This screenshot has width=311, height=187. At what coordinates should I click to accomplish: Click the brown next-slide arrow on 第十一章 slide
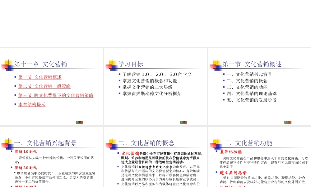pyautogui.click(x=81, y=122)
